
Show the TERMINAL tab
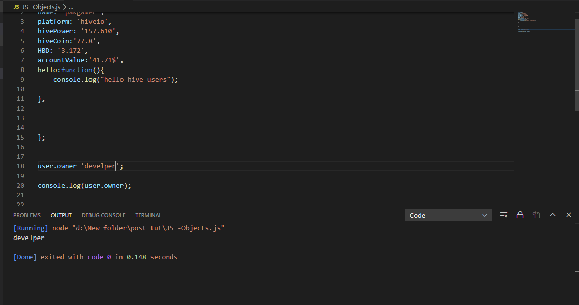point(148,215)
